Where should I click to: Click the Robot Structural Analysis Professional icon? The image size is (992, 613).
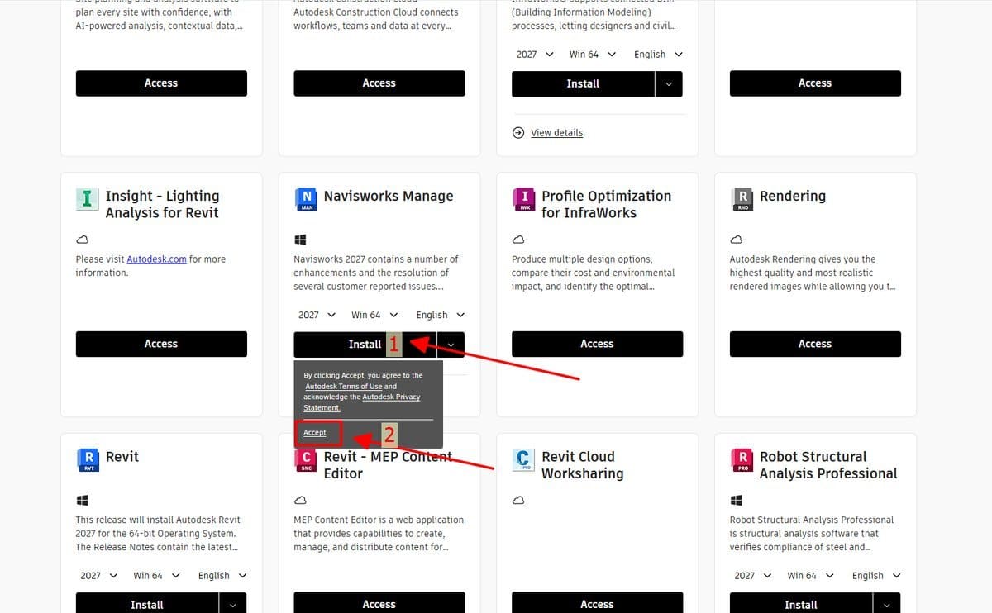[742, 459]
